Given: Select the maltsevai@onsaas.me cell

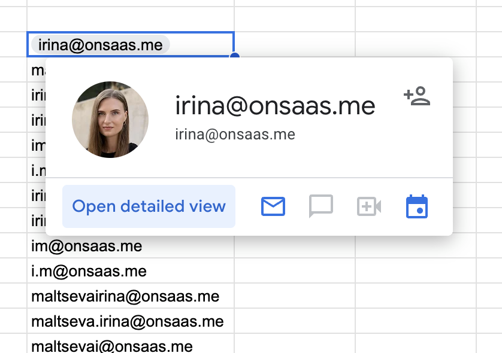Looking at the screenshot, I should pyautogui.click(x=131, y=344).
